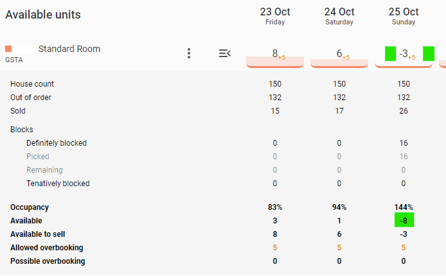Click the highlighted -8 Available value
This screenshot has width=446, height=276.
tap(404, 220)
